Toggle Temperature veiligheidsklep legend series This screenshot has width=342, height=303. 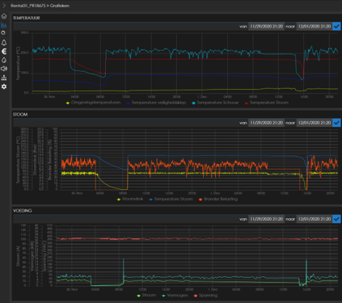pos(156,103)
